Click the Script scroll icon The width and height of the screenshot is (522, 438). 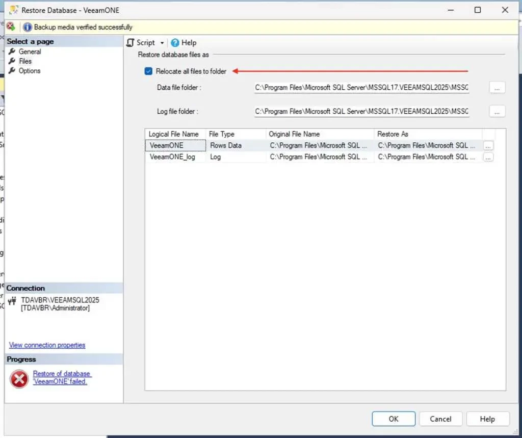point(130,43)
